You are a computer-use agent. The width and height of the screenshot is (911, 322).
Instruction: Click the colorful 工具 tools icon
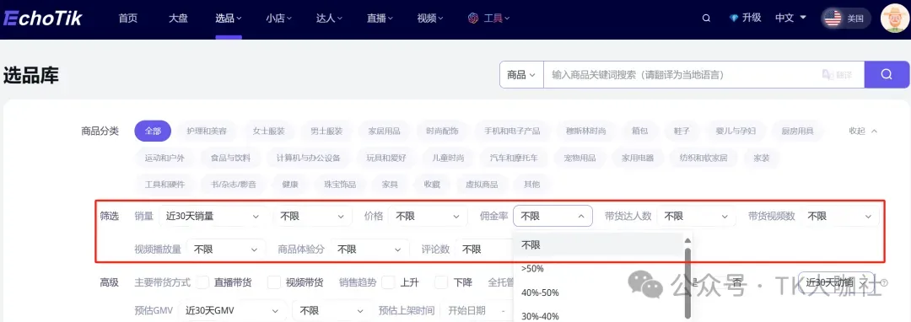point(473,18)
